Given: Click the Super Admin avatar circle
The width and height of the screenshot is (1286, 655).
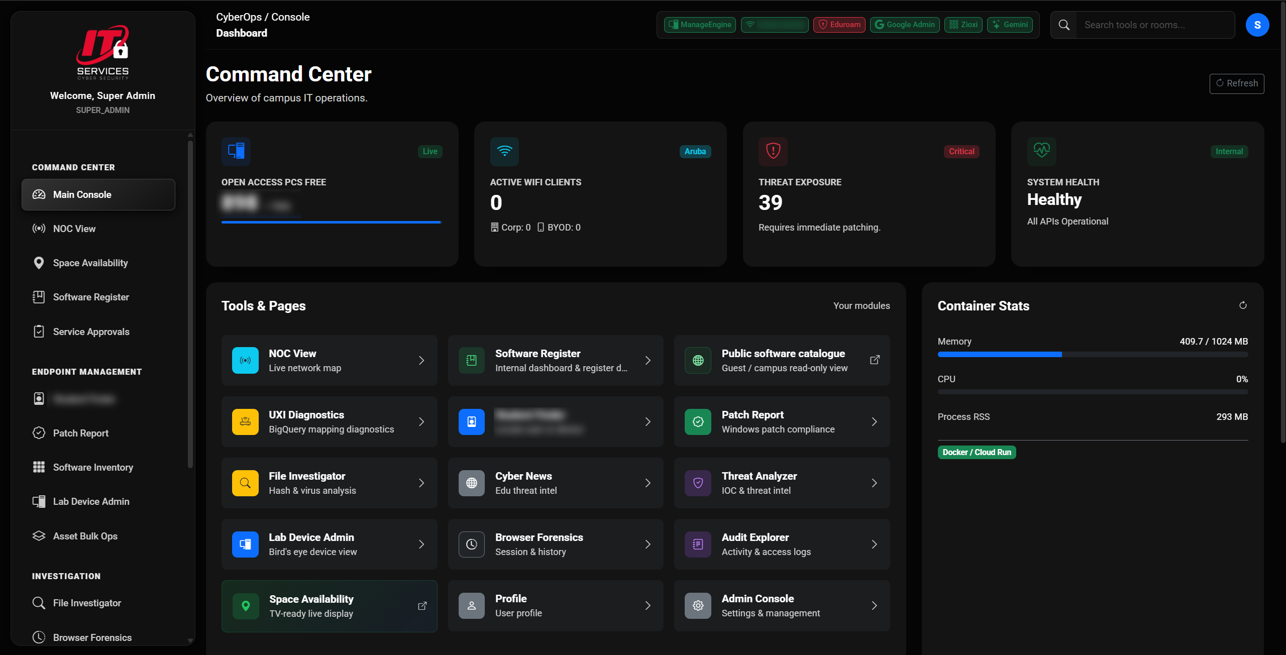Looking at the screenshot, I should (x=1257, y=25).
